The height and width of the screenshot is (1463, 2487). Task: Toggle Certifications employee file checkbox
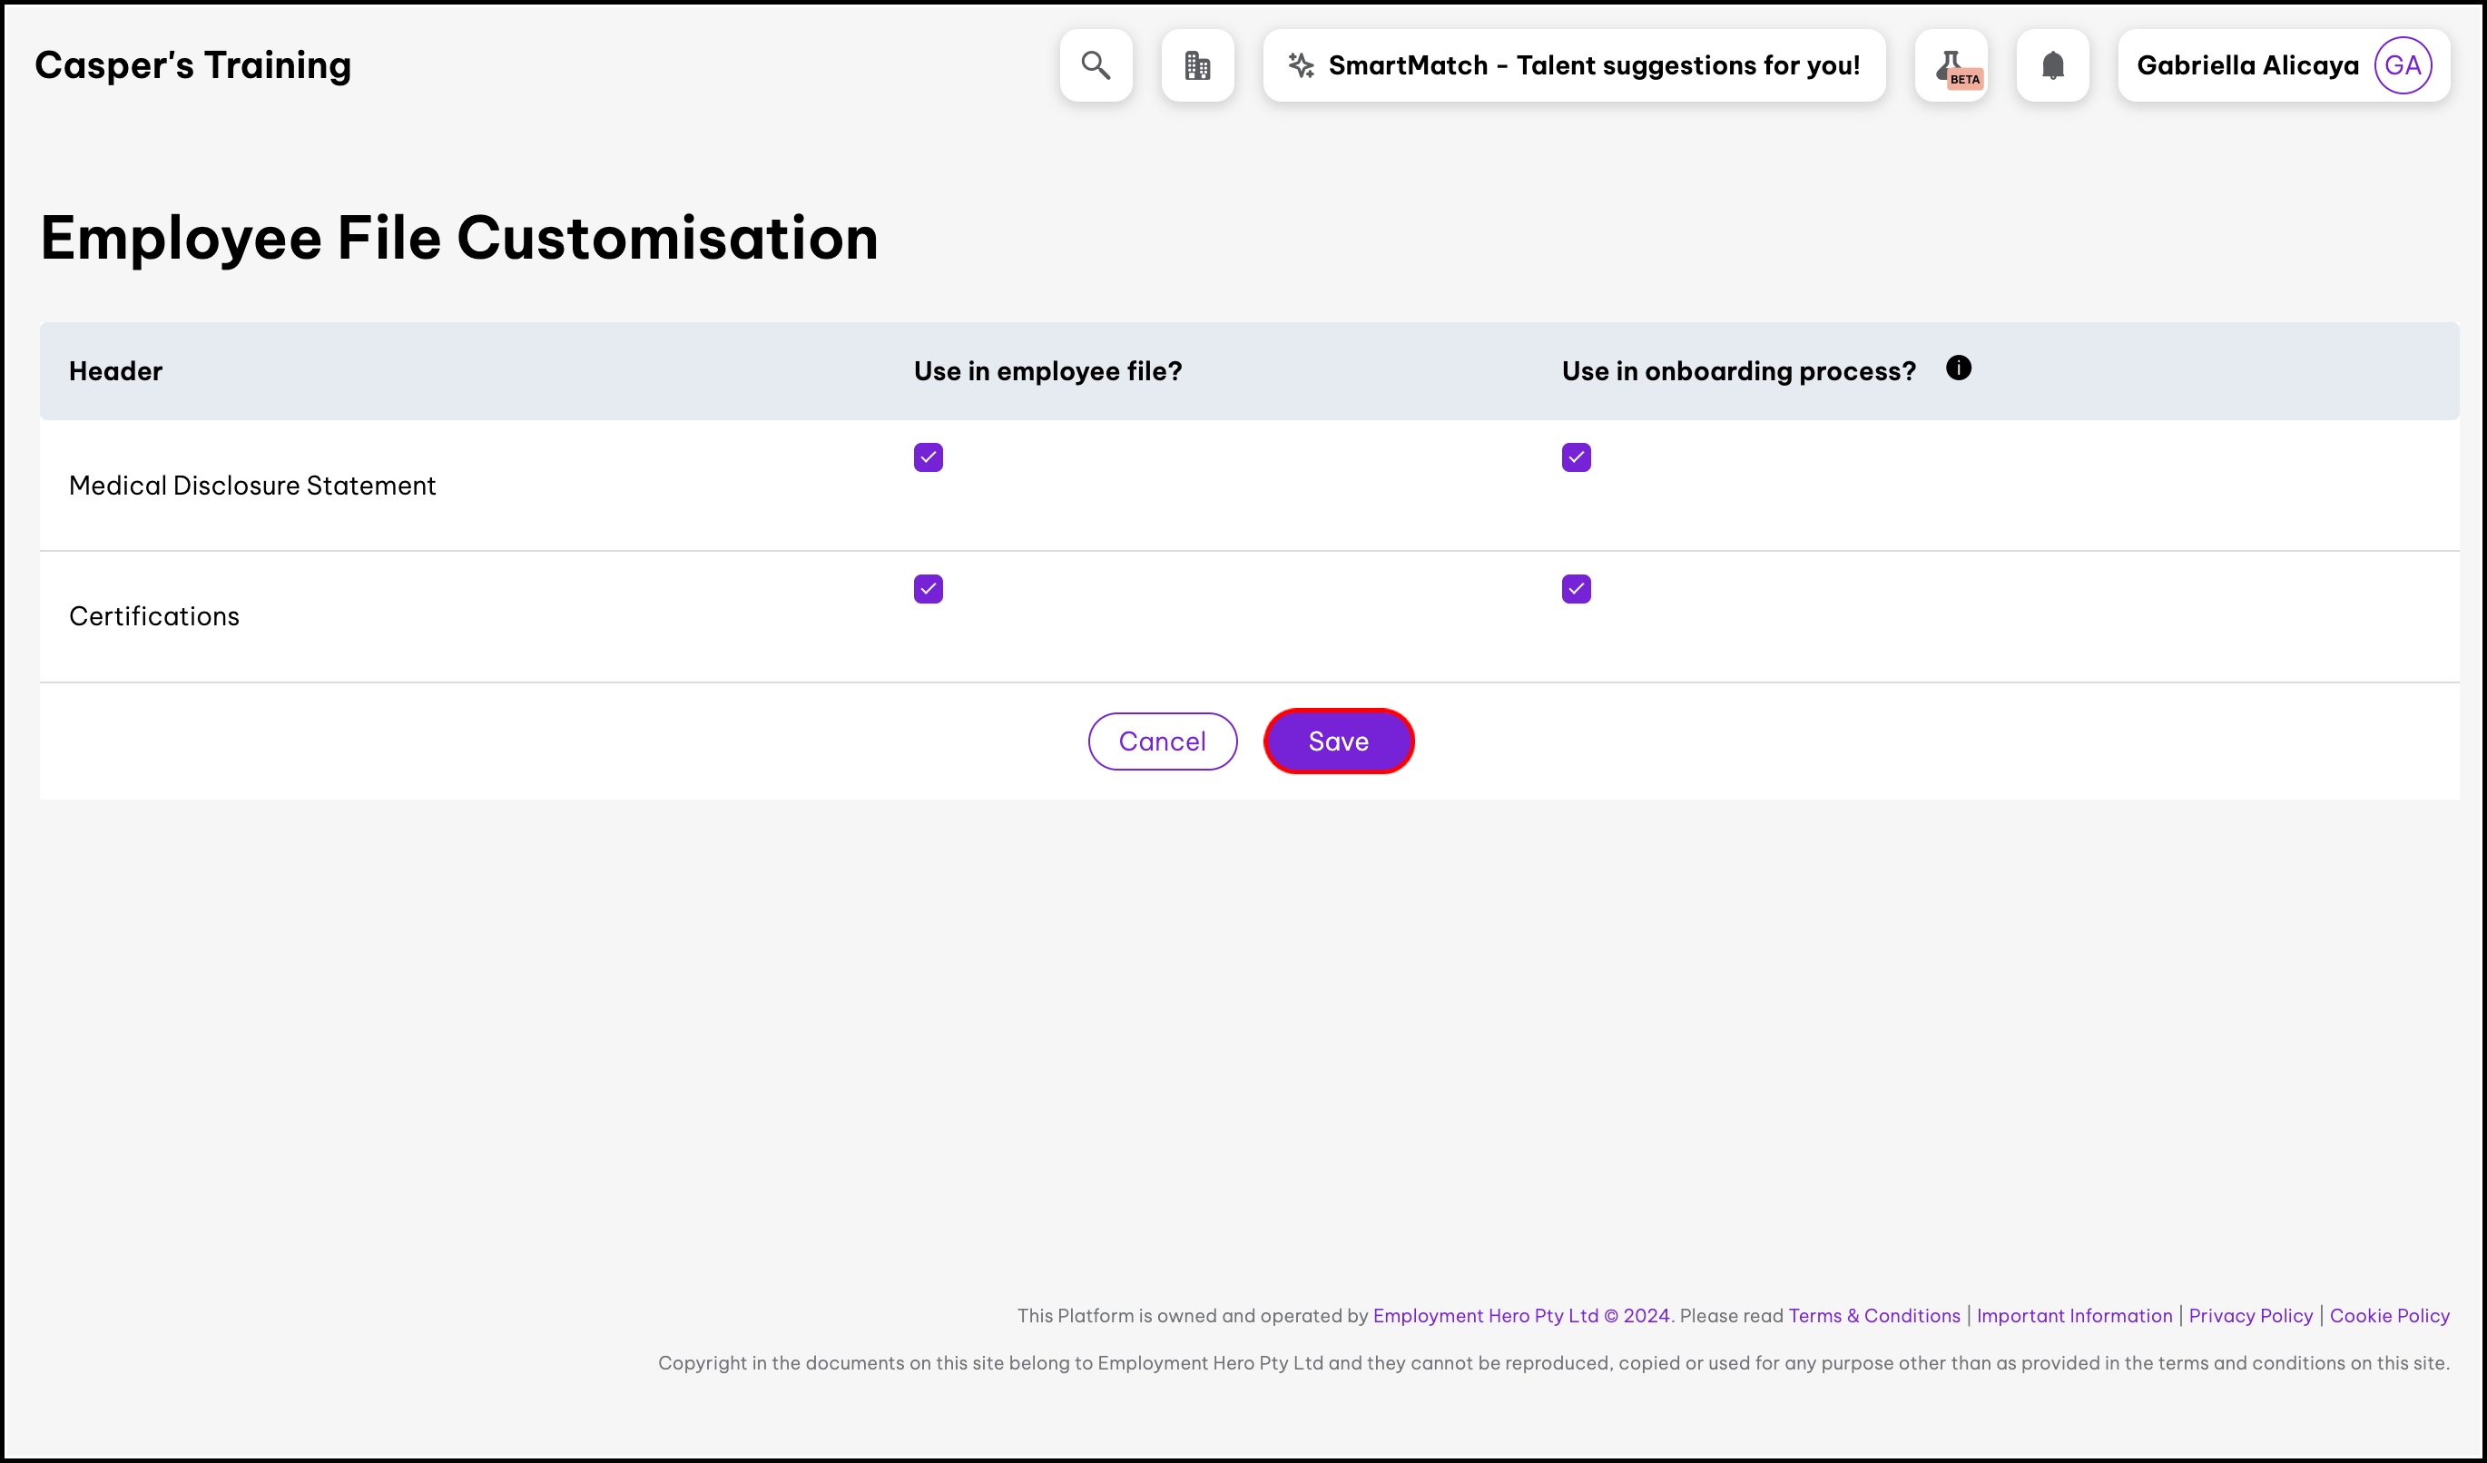coord(928,589)
